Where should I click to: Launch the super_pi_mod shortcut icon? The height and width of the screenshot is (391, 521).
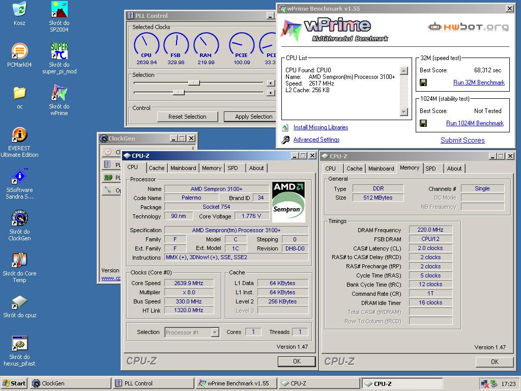[59, 51]
